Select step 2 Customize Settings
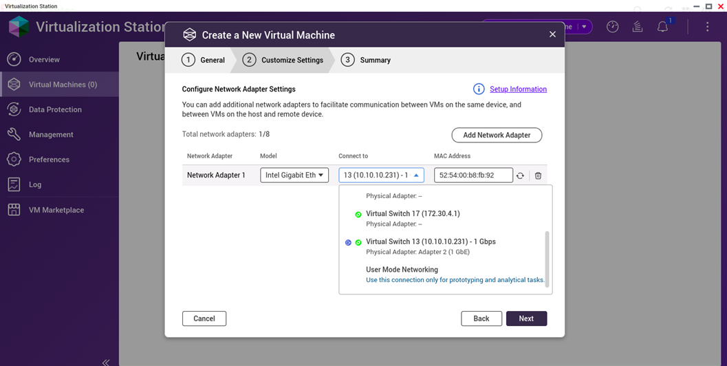Viewport: 727px width, 366px height. pyautogui.click(x=283, y=60)
